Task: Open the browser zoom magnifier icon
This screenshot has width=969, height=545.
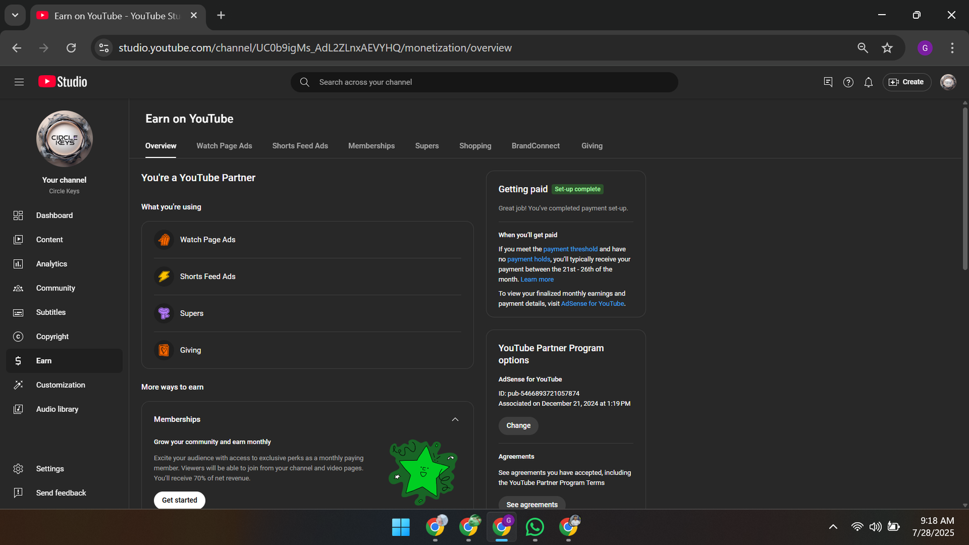Action: (x=863, y=48)
